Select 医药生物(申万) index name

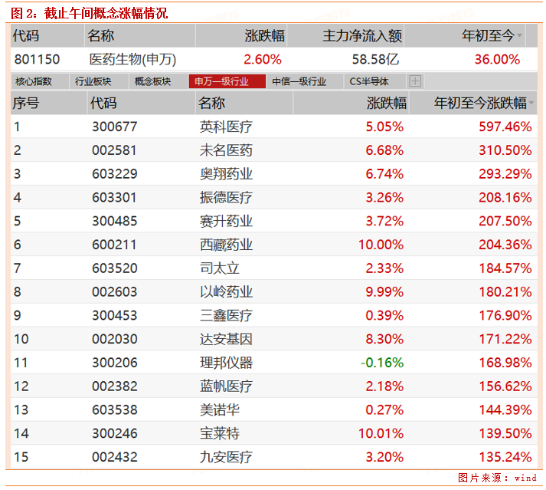coord(132,60)
